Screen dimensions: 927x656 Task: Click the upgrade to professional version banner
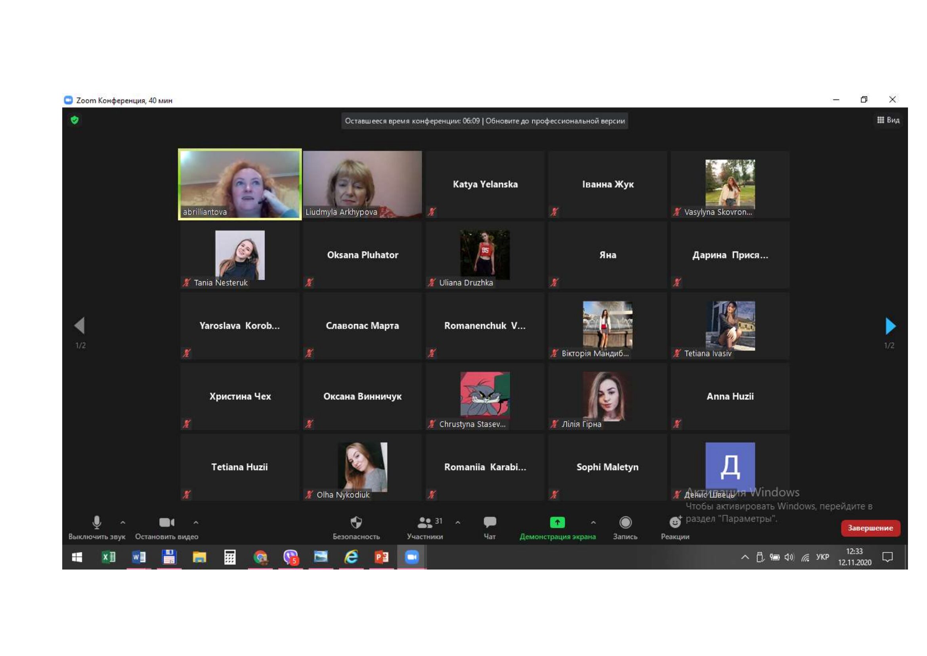555,121
